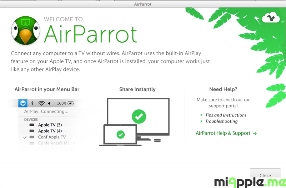This screenshot has height=188, width=286.
Task: Click the battery status icon
Action: tap(71, 103)
